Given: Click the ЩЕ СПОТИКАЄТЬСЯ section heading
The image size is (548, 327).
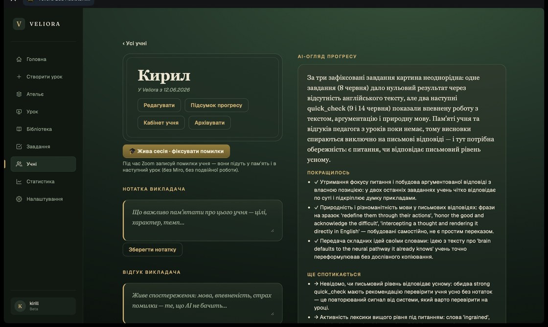Looking at the screenshot, I should [x=334, y=274].
